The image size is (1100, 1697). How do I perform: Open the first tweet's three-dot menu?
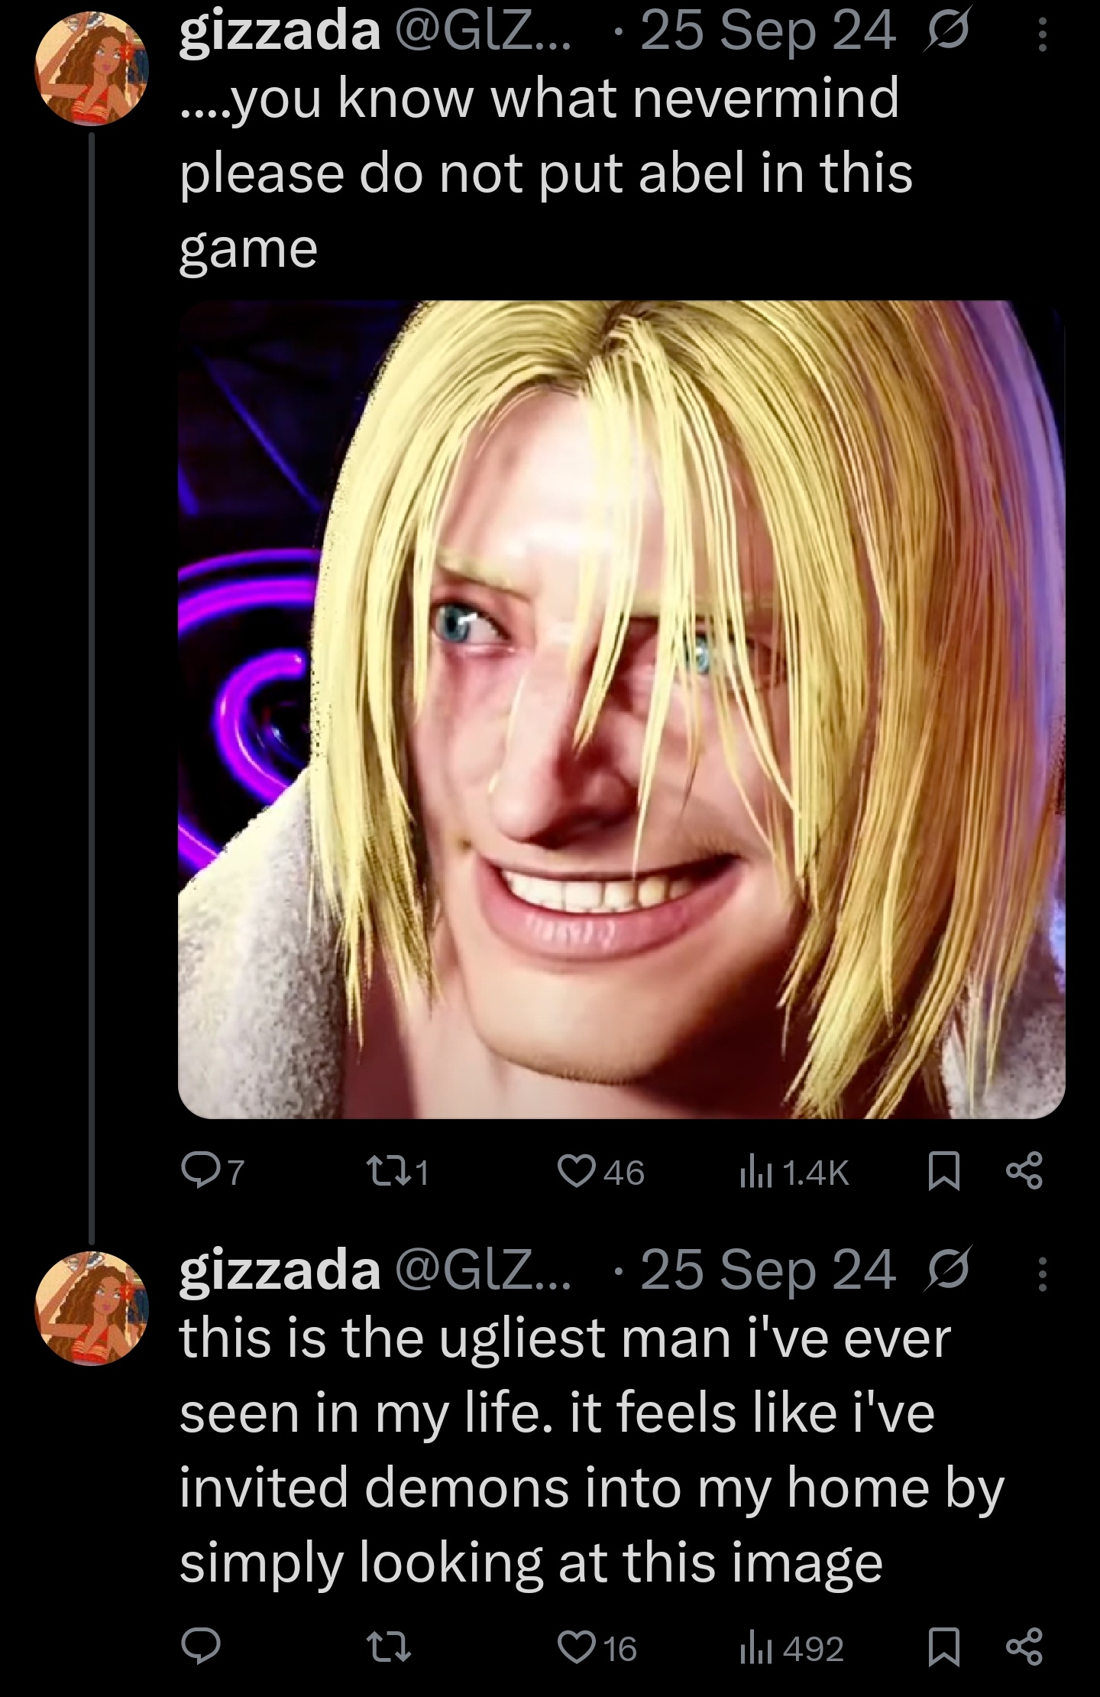1042,35
